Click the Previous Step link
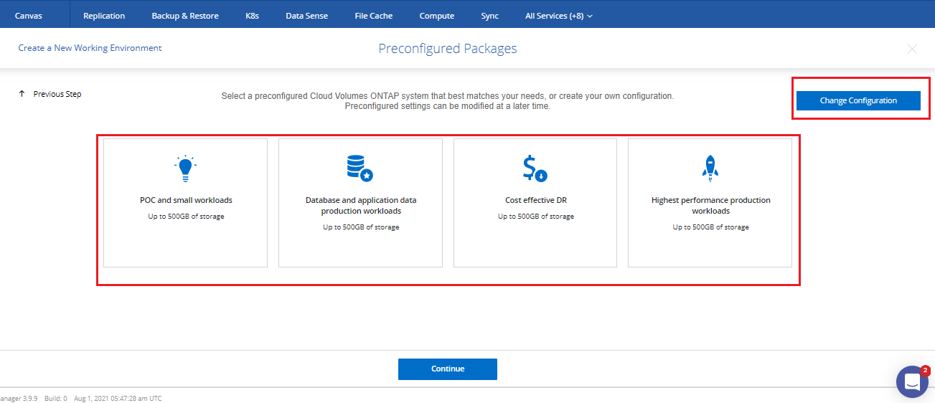The width and height of the screenshot is (935, 403). click(57, 94)
